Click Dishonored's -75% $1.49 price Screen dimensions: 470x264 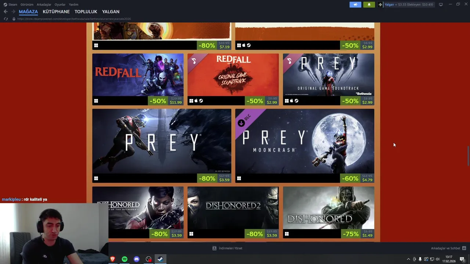[x=357, y=234]
